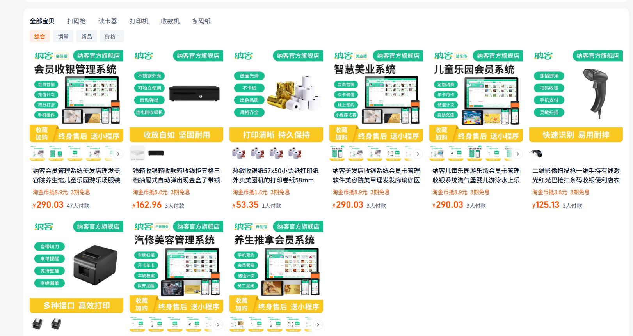The image size is (633, 336).
Task: Select the first receipt printer variant thumbnail
Action: [37, 324]
